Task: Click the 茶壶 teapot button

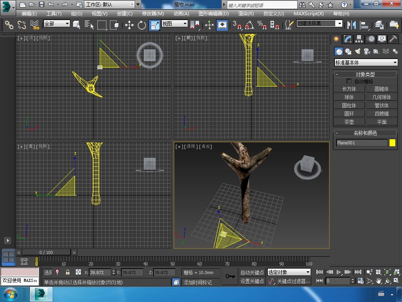Action: click(349, 122)
